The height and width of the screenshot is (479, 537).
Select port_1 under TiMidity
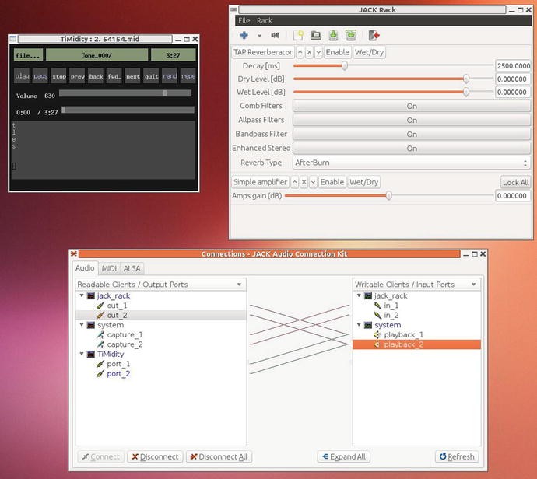coord(118,364)
